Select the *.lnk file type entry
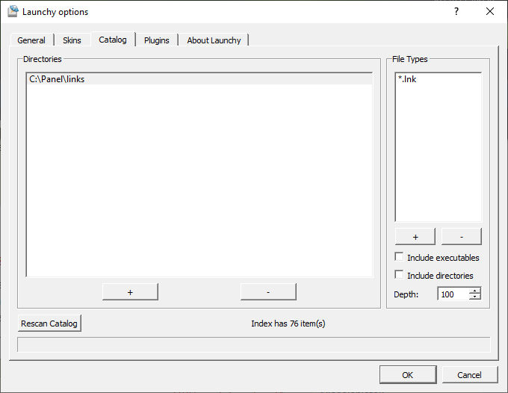The height and width of the screenshot is (393, 508). click(x=438, y=79)
